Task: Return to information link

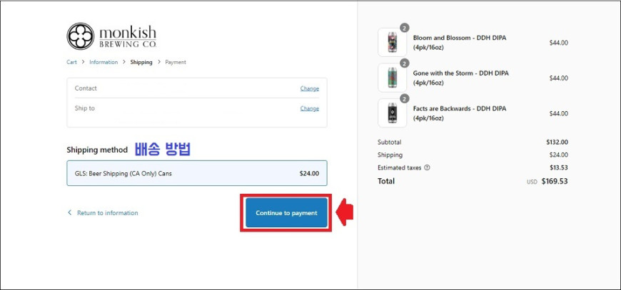Action: 107,213
